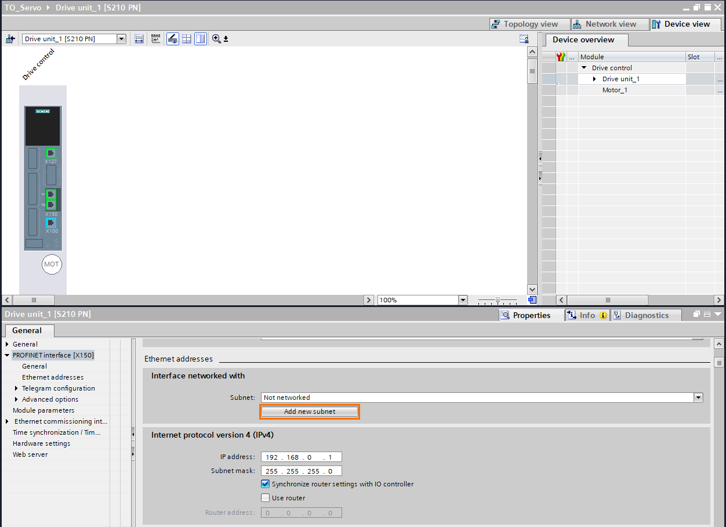
Task: Toggle the show labels eye icon
Action: pyautogui.click(x=172, y=39)
